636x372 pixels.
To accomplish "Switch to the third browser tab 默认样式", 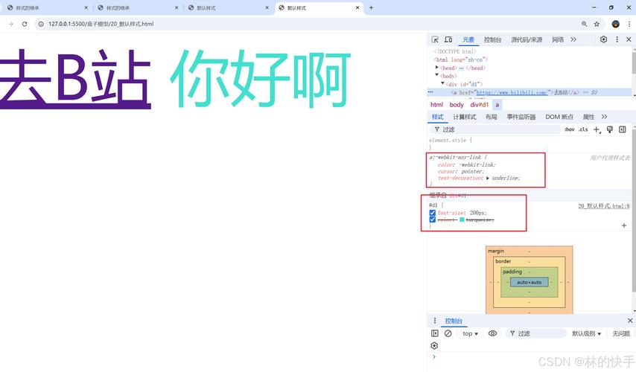I will [228, 7].
